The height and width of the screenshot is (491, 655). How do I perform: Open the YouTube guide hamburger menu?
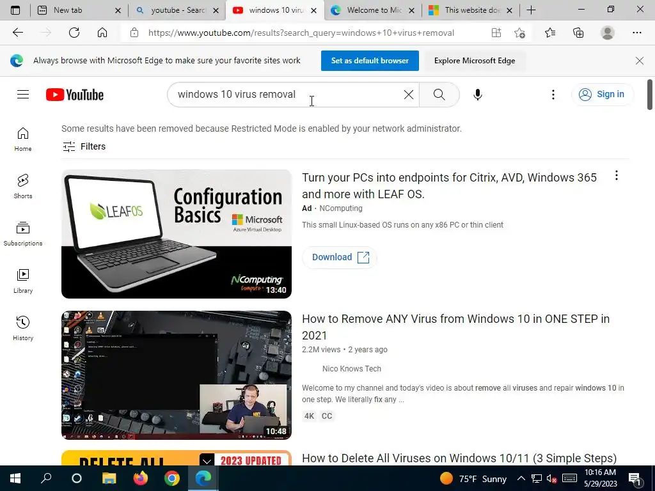pos(23,95)
